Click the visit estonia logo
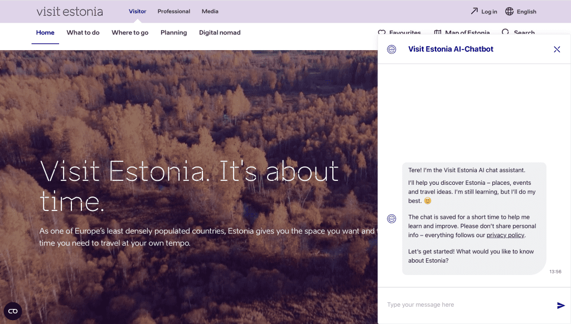Viewport: 571px width, 324px height. [70, 12]
